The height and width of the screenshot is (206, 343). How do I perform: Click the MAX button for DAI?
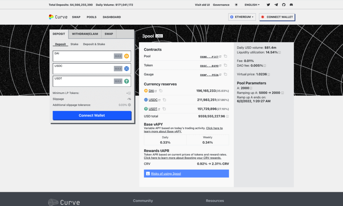[x=118, y=56]
